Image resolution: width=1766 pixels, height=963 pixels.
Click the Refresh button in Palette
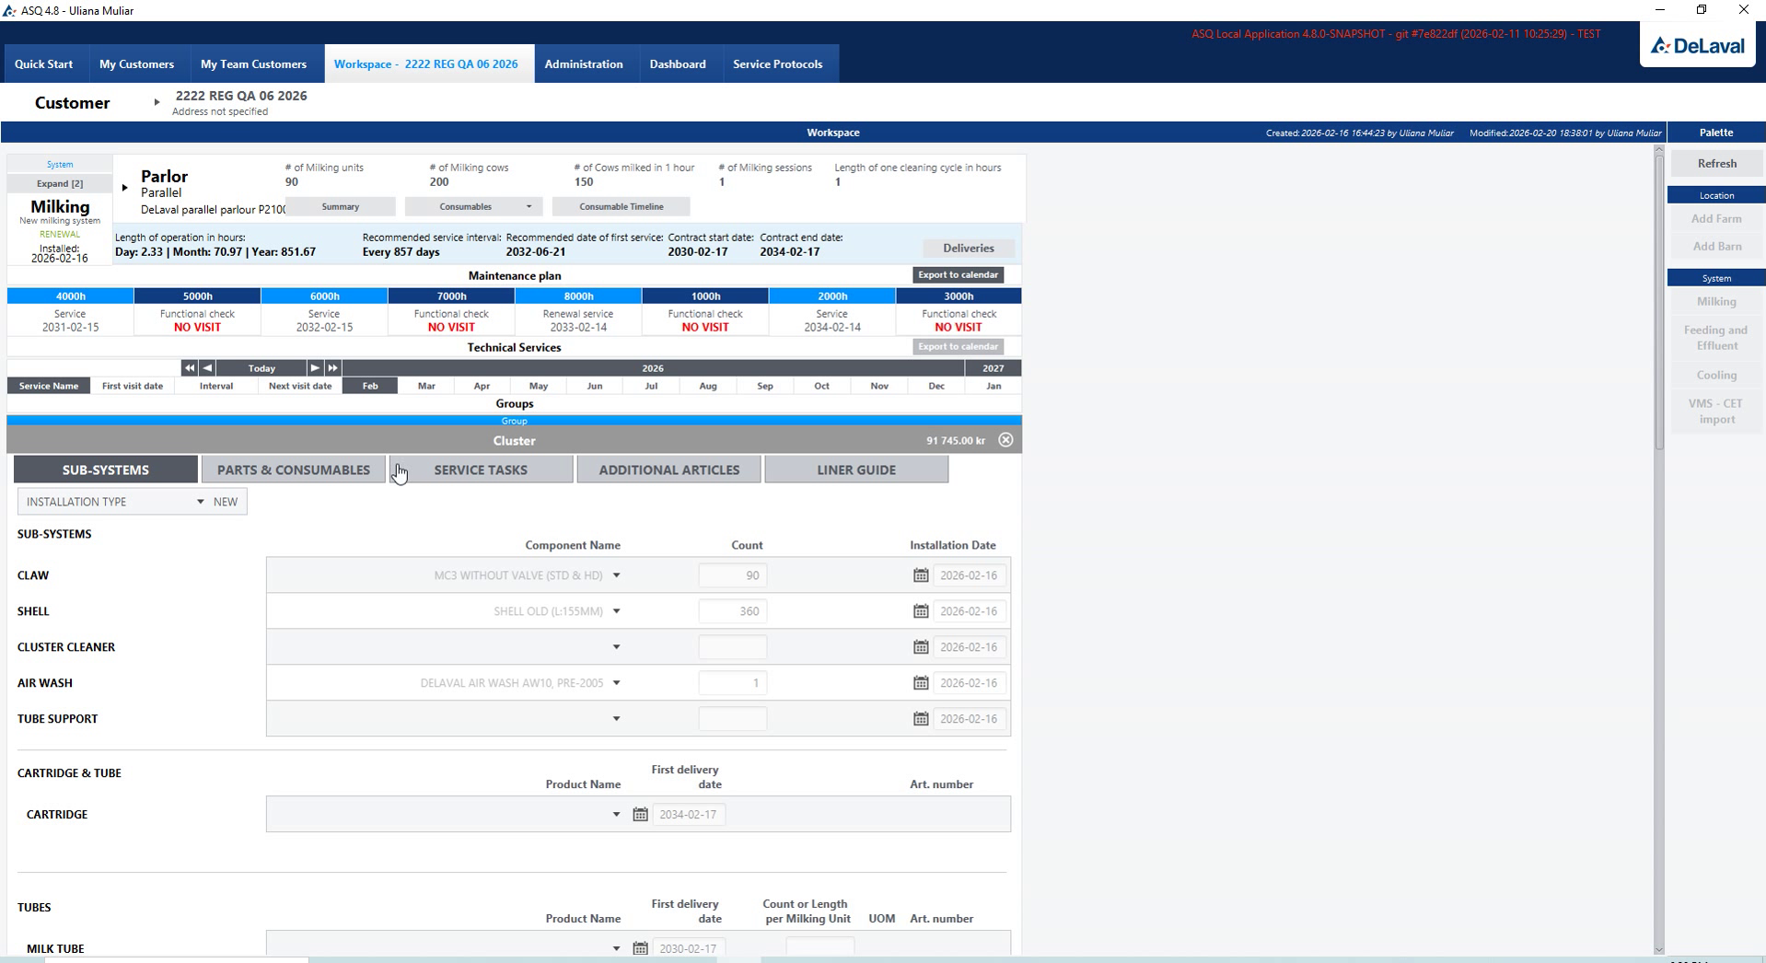coord(1717,164)
